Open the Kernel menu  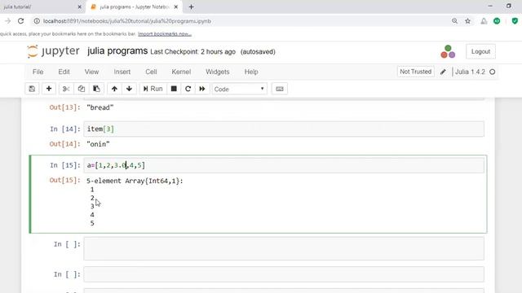(181, 72)
